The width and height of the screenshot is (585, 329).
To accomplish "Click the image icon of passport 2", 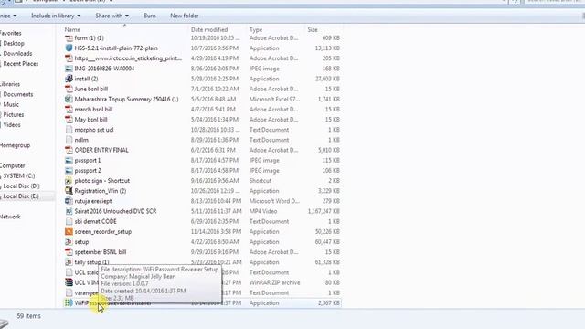I will tap(69, 171).
